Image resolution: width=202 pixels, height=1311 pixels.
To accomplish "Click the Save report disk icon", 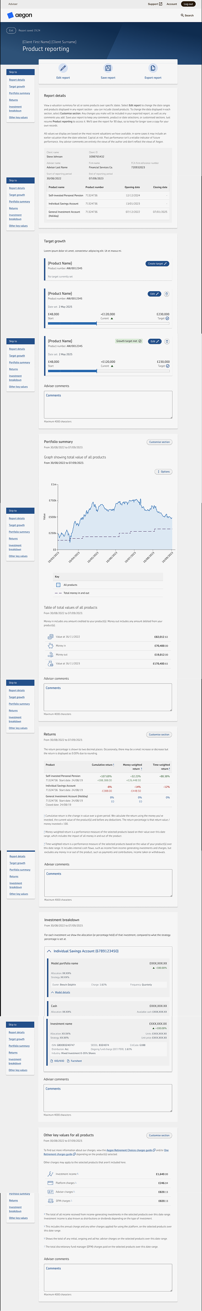I will pyautogui.click(x=108, y=68).
